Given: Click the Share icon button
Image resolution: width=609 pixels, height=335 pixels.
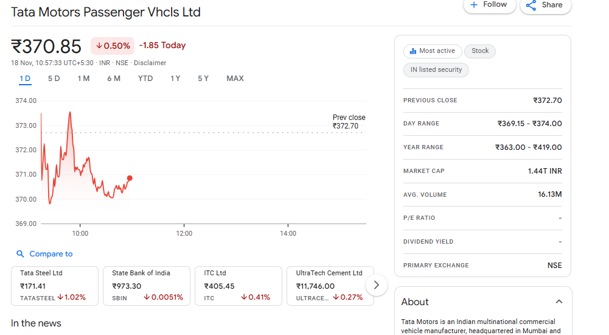Looking at the screenshot, I should (x=545, y=5).
